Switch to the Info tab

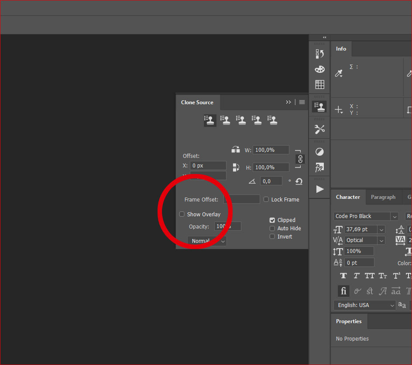click(x=341, y=49)
